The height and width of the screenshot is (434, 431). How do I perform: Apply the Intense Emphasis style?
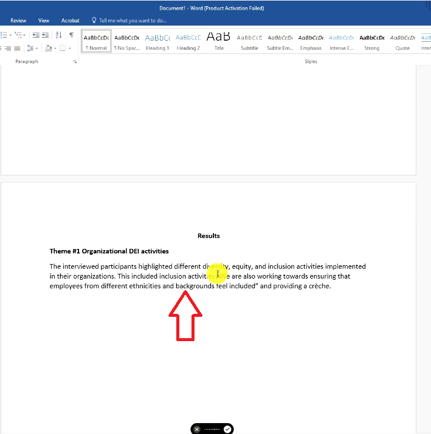tap(341, 41)
